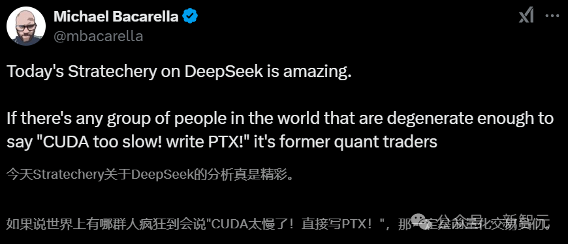Viewport: 568px width, 244px height.
Task: Select the Chinese line beginning 如果说世界上
Action: pyautogui.click(x=278, y=224)
